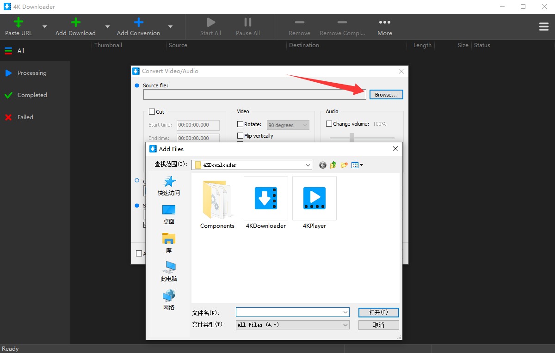The width and height of the screenshot is (555, 353).
Task: Click the up one level folder icon
Action: [x=333, y=165]
